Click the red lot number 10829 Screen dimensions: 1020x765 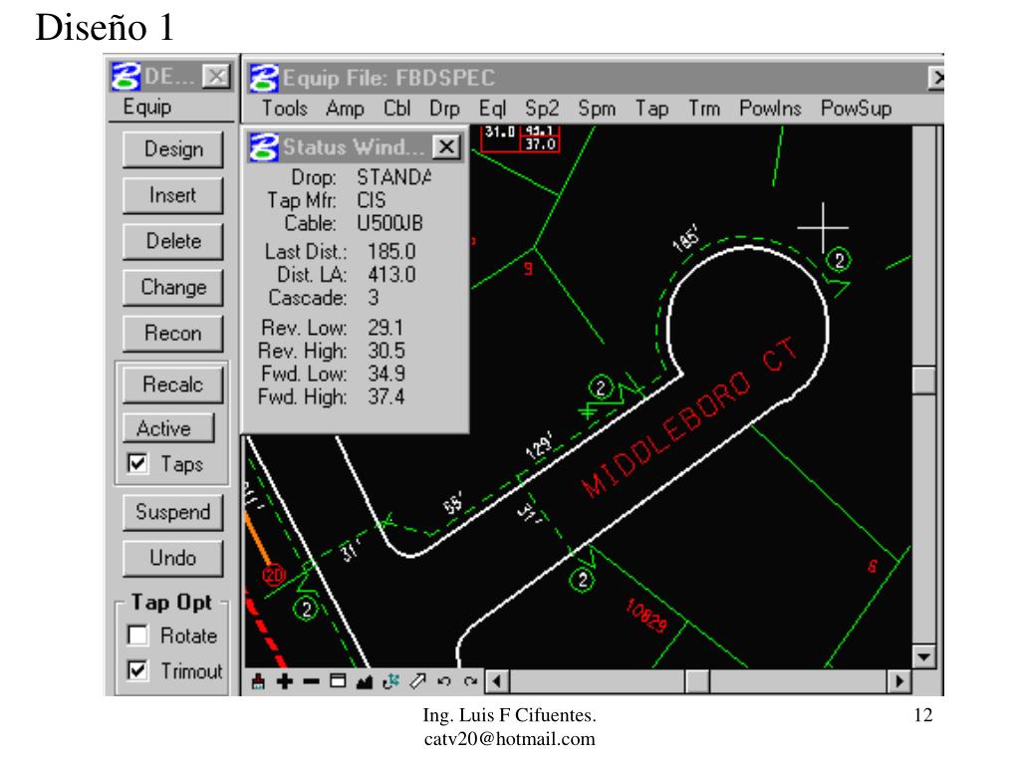pos(645,616)
